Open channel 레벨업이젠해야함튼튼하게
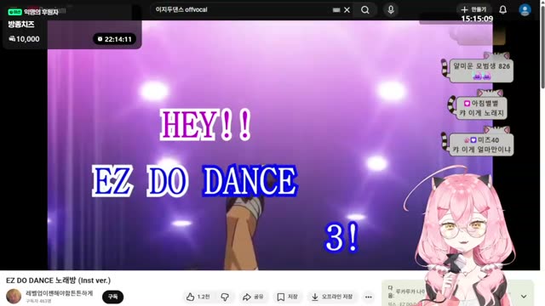 60,293
